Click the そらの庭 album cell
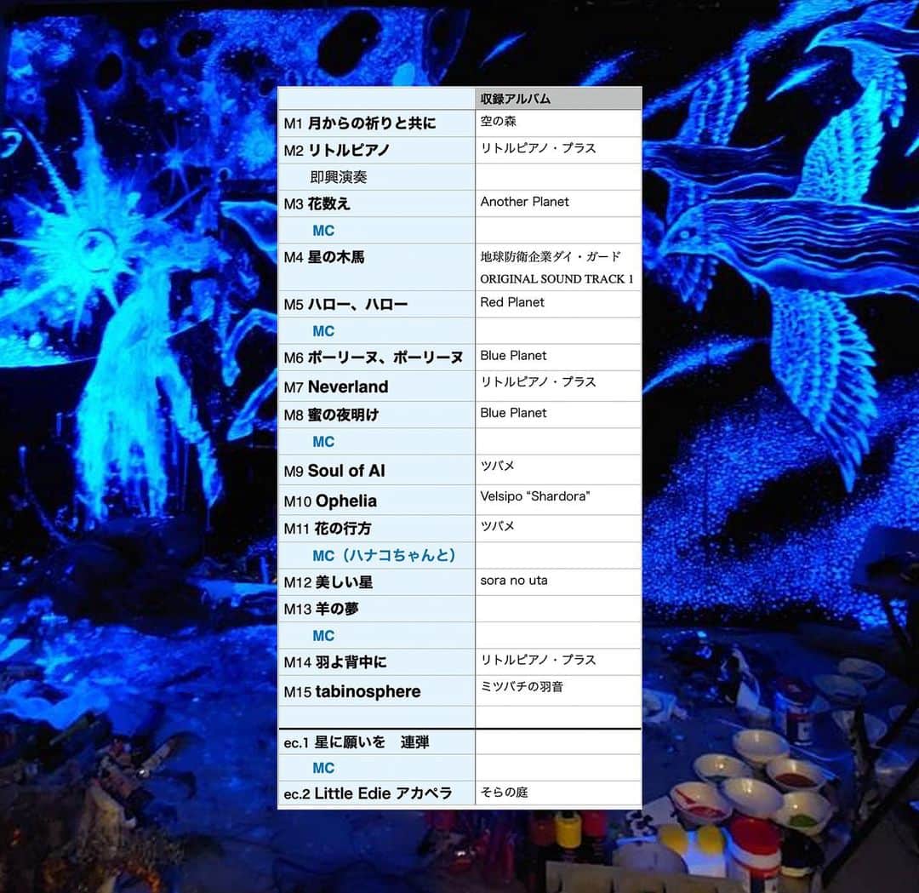The width and height of the screenshot is (919, 893). [558, 794]
